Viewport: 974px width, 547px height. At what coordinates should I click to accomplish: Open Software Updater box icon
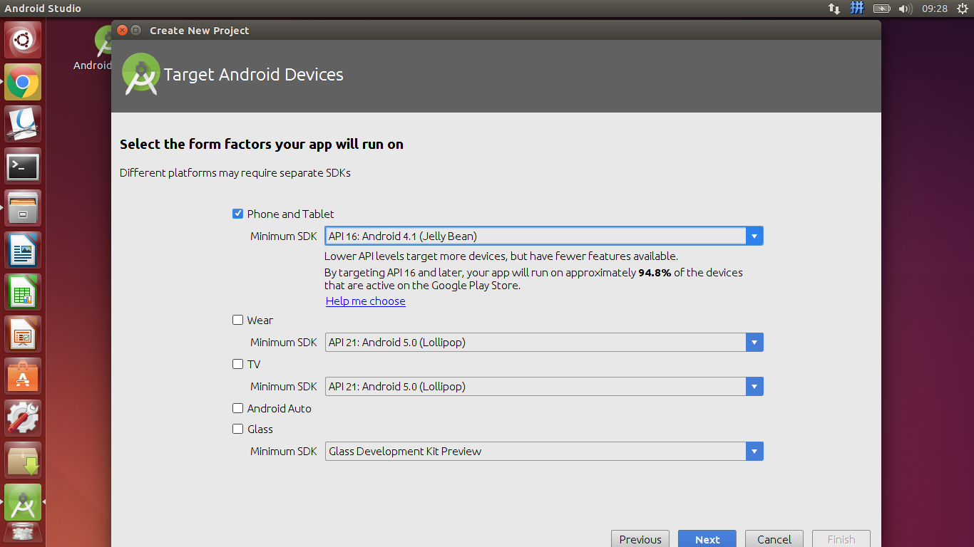tap(23, 461)
